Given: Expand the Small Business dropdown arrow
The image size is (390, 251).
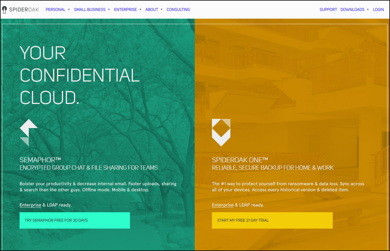Looking at the screenshot, I should point(109,9).
